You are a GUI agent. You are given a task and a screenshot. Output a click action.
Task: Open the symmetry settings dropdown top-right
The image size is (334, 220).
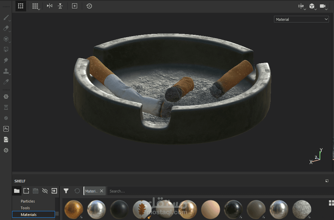coord(301,6)
